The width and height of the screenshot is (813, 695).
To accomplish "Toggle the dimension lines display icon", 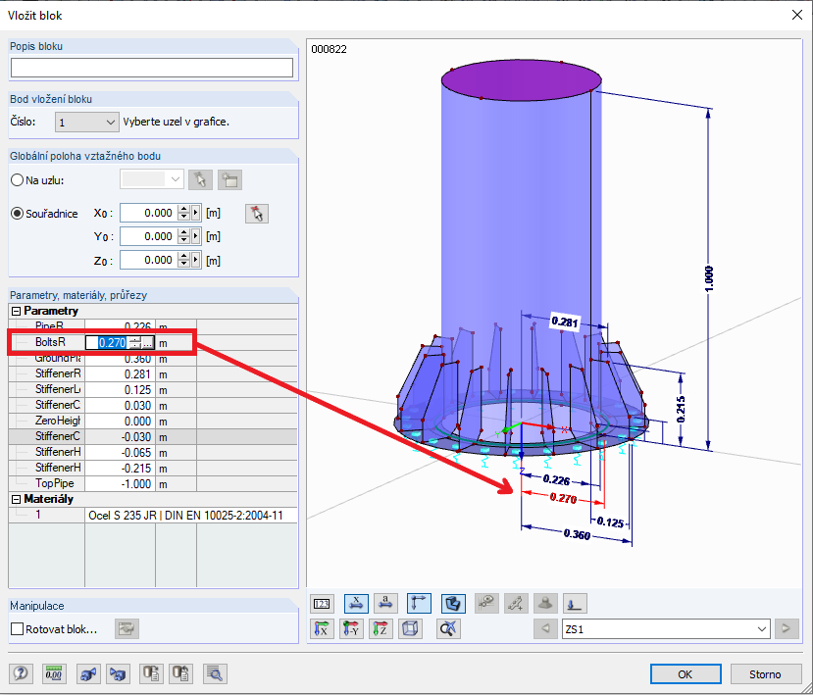I will [x=419, y=604].
